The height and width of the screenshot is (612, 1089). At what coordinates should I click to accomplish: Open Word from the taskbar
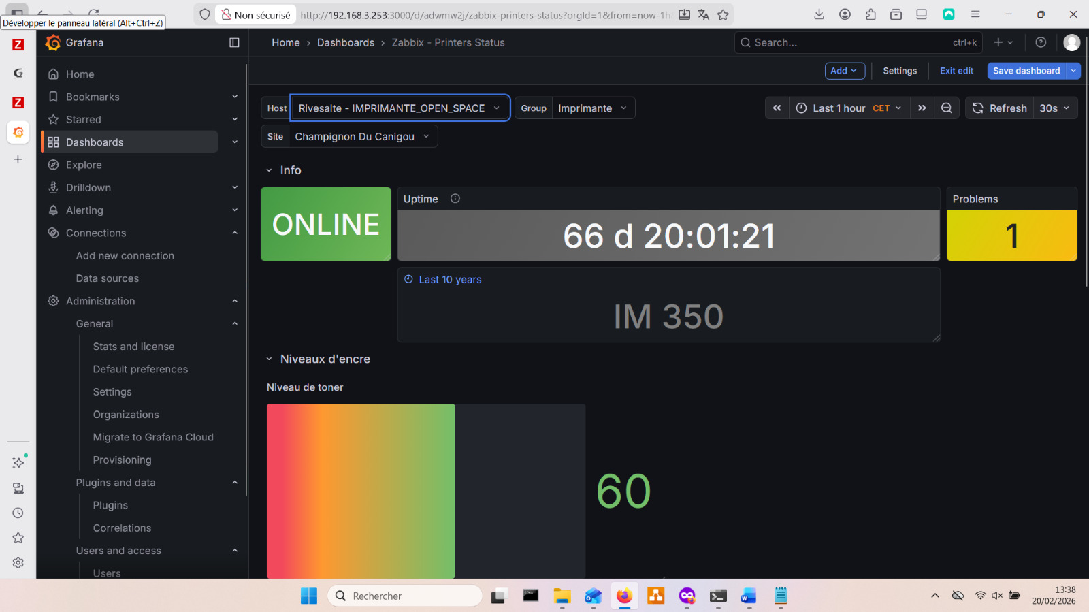click(x=749, y=596)
